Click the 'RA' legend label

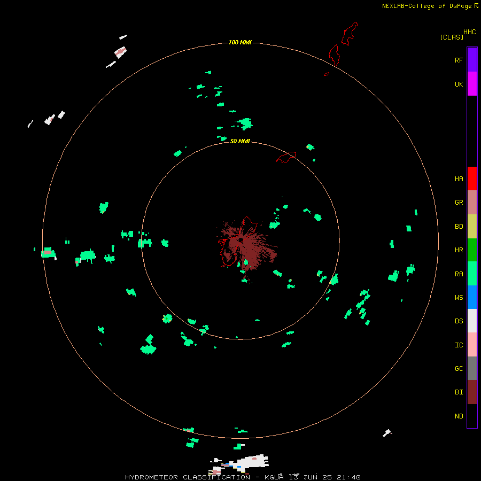point(459,274)
